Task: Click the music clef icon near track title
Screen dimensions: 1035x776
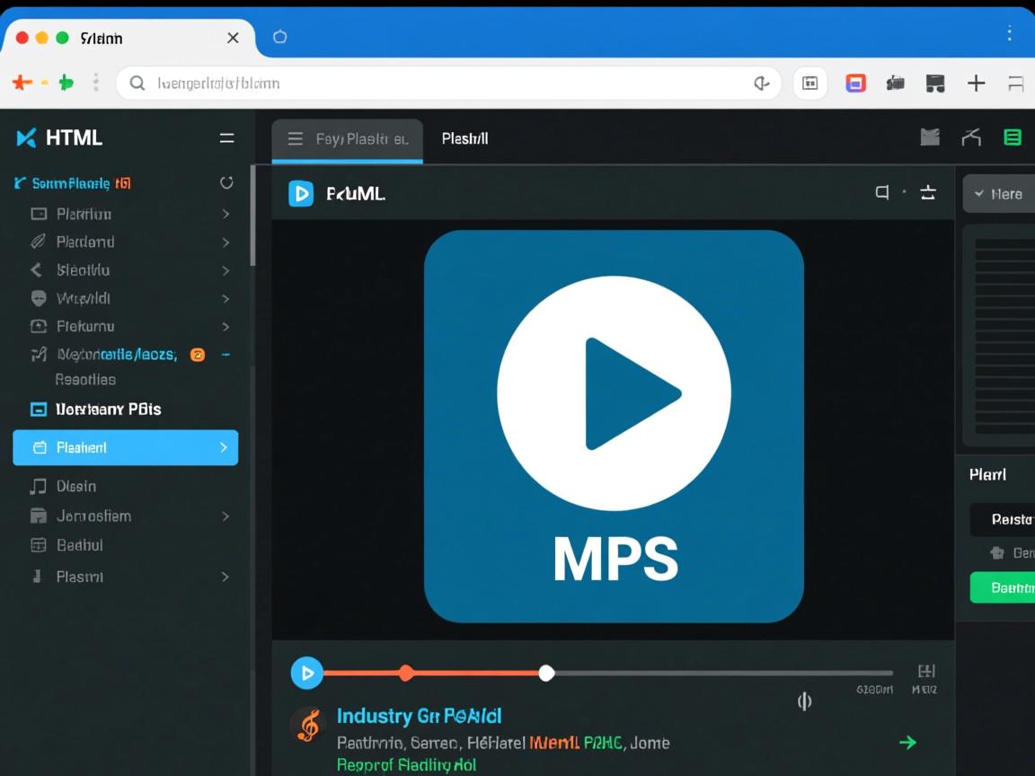Action: click(307, 726)
